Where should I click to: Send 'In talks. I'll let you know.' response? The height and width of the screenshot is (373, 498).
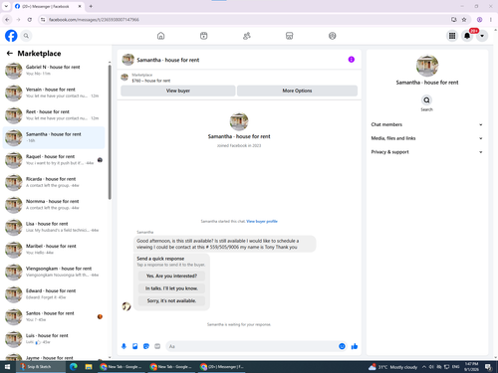[x=171, y=288]
